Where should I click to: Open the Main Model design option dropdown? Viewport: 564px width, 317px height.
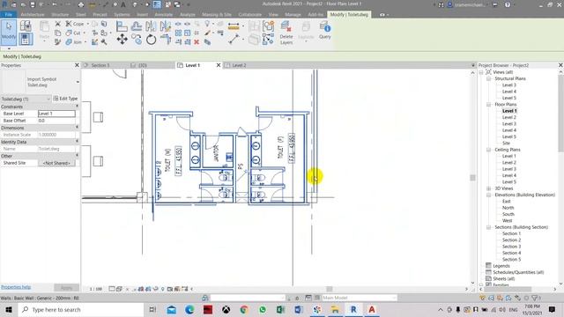coord(359,298)
